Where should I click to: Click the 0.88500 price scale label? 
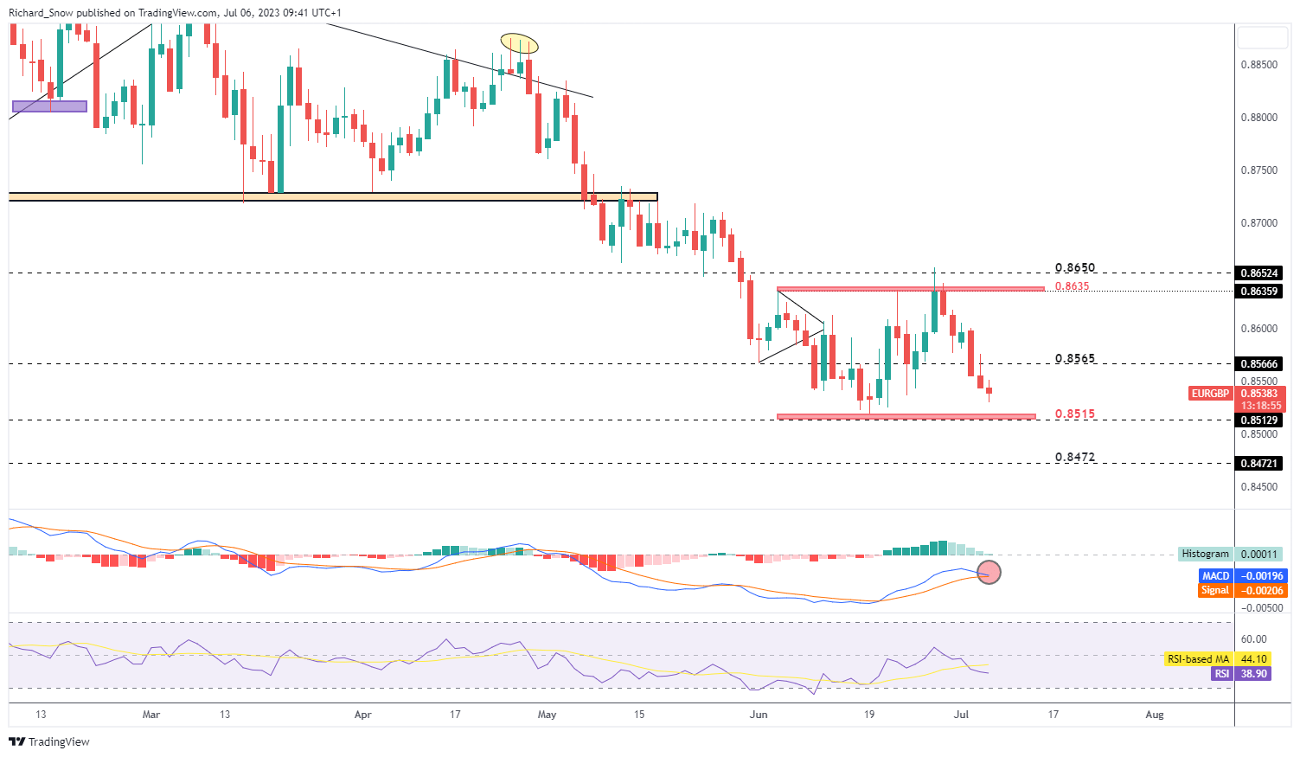pos(1259,65)
